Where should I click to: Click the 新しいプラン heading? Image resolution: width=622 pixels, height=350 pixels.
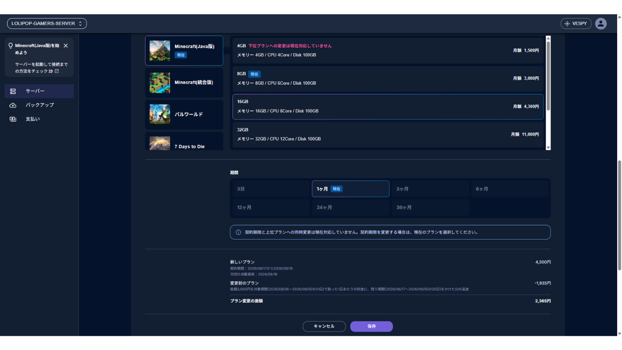point(242,262)
